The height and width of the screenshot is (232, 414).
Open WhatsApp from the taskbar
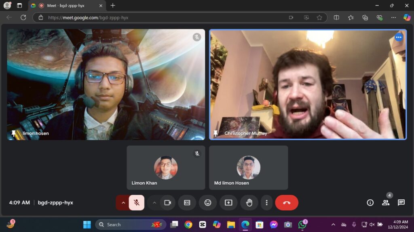[x=302, y=224]
